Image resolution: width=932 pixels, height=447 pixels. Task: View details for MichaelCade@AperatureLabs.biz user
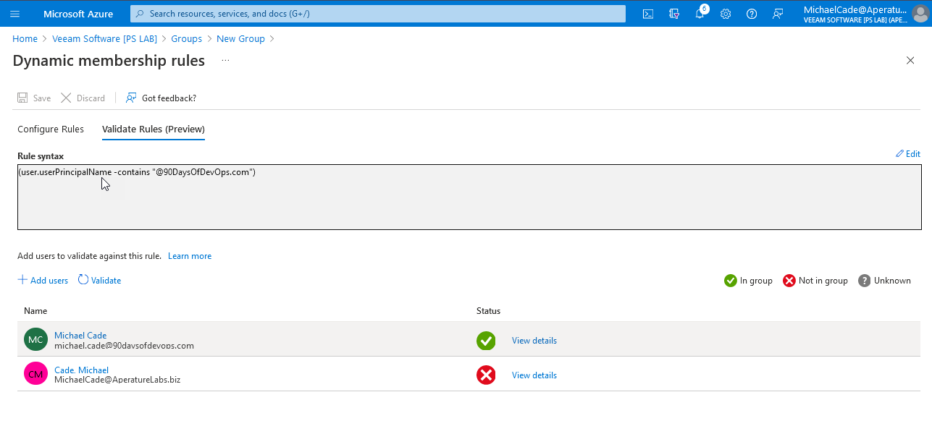point(534,375)
